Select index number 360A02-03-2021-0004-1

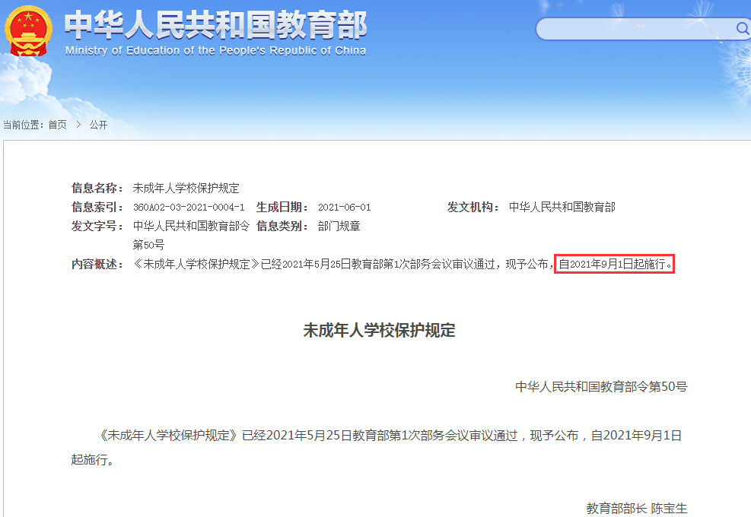[x=189, y=208]
